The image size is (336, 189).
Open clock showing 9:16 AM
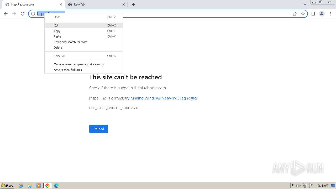[323, 186]
